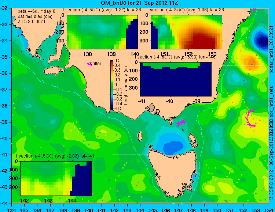
Task: Click the vertical "bodas_nrt01_20120921" text
Action: click(x=271, y=49)
